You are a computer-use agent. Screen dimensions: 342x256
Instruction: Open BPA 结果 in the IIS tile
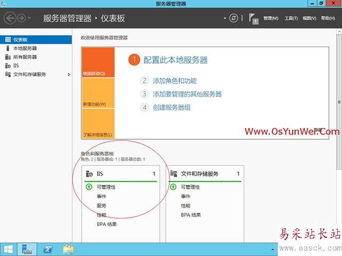pyautogui.click(x=107, y=224)
